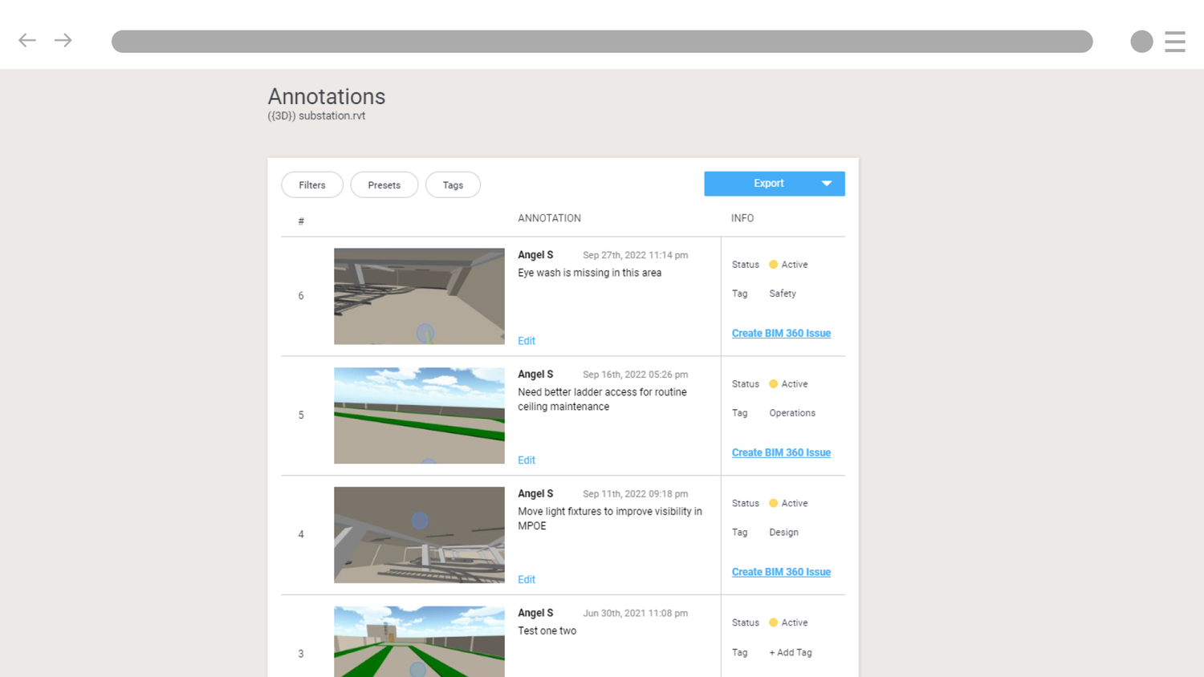The image size is (1204, 677).
Task: Click the browser back arrow icon
Action: [26, 40]
